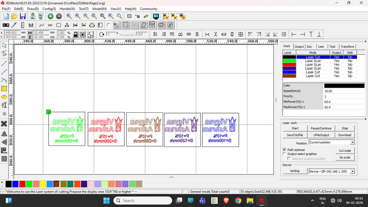Click the black Color field in layer properties
Viewport: 368px width, 207px height.
pos(344,85)
